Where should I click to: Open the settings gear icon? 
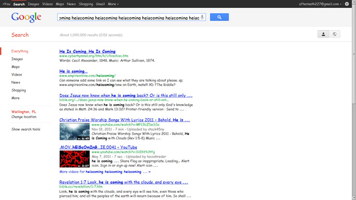tap(347, 4)
